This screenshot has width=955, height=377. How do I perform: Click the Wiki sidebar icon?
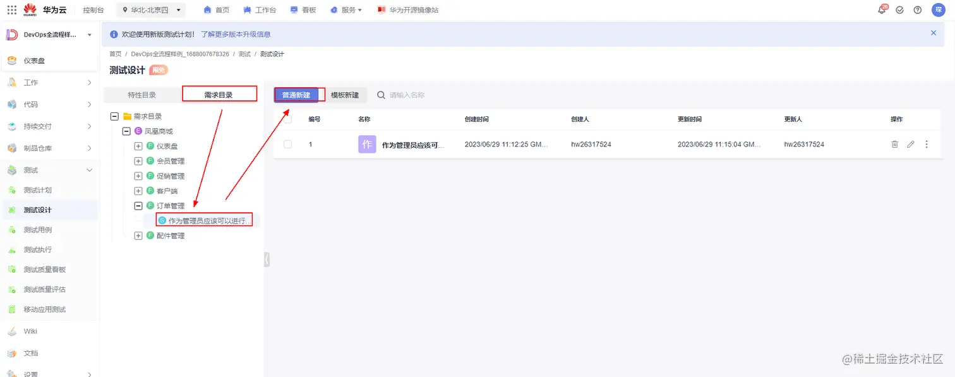(x=11, y=331)
